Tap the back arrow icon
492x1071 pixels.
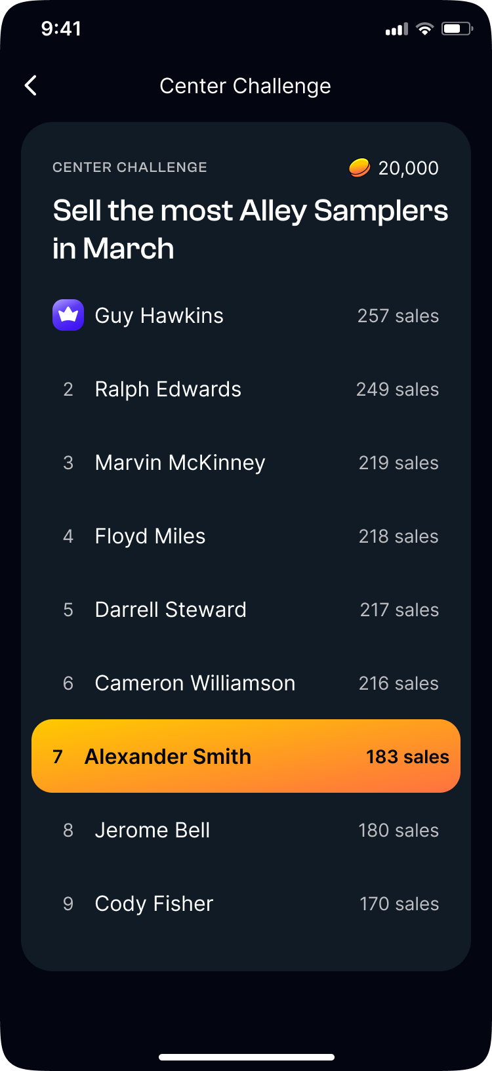pos(31,85)
